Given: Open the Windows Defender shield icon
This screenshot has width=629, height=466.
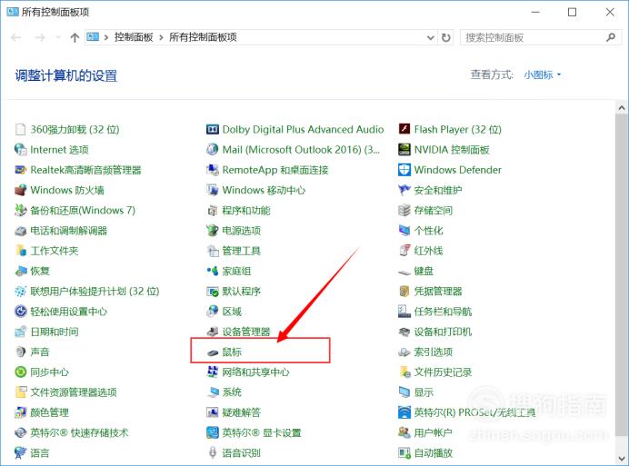Looking at the screenshot, I should pos(404,170).
